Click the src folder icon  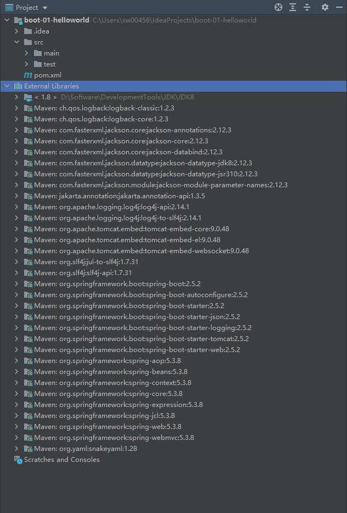28,42
